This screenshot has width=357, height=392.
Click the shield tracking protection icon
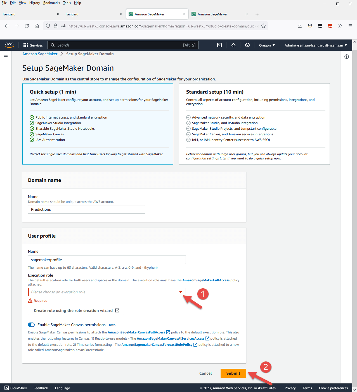pos(48,26)
